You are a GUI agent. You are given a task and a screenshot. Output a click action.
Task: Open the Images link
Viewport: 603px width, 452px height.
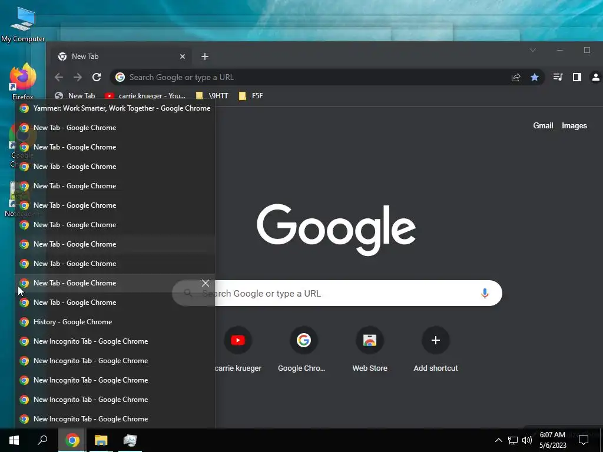[574, 126]
